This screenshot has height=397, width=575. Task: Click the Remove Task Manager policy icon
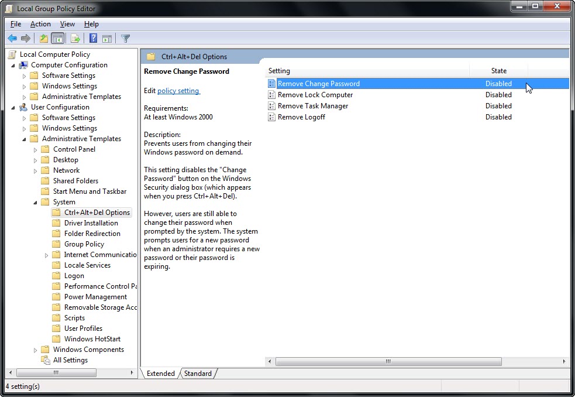(x=271, y=106)
